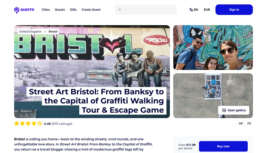Image resolution: width=272 pixels, height=153 pixels.
Task: Click the Questo logo icon
Action: point(17,10)
